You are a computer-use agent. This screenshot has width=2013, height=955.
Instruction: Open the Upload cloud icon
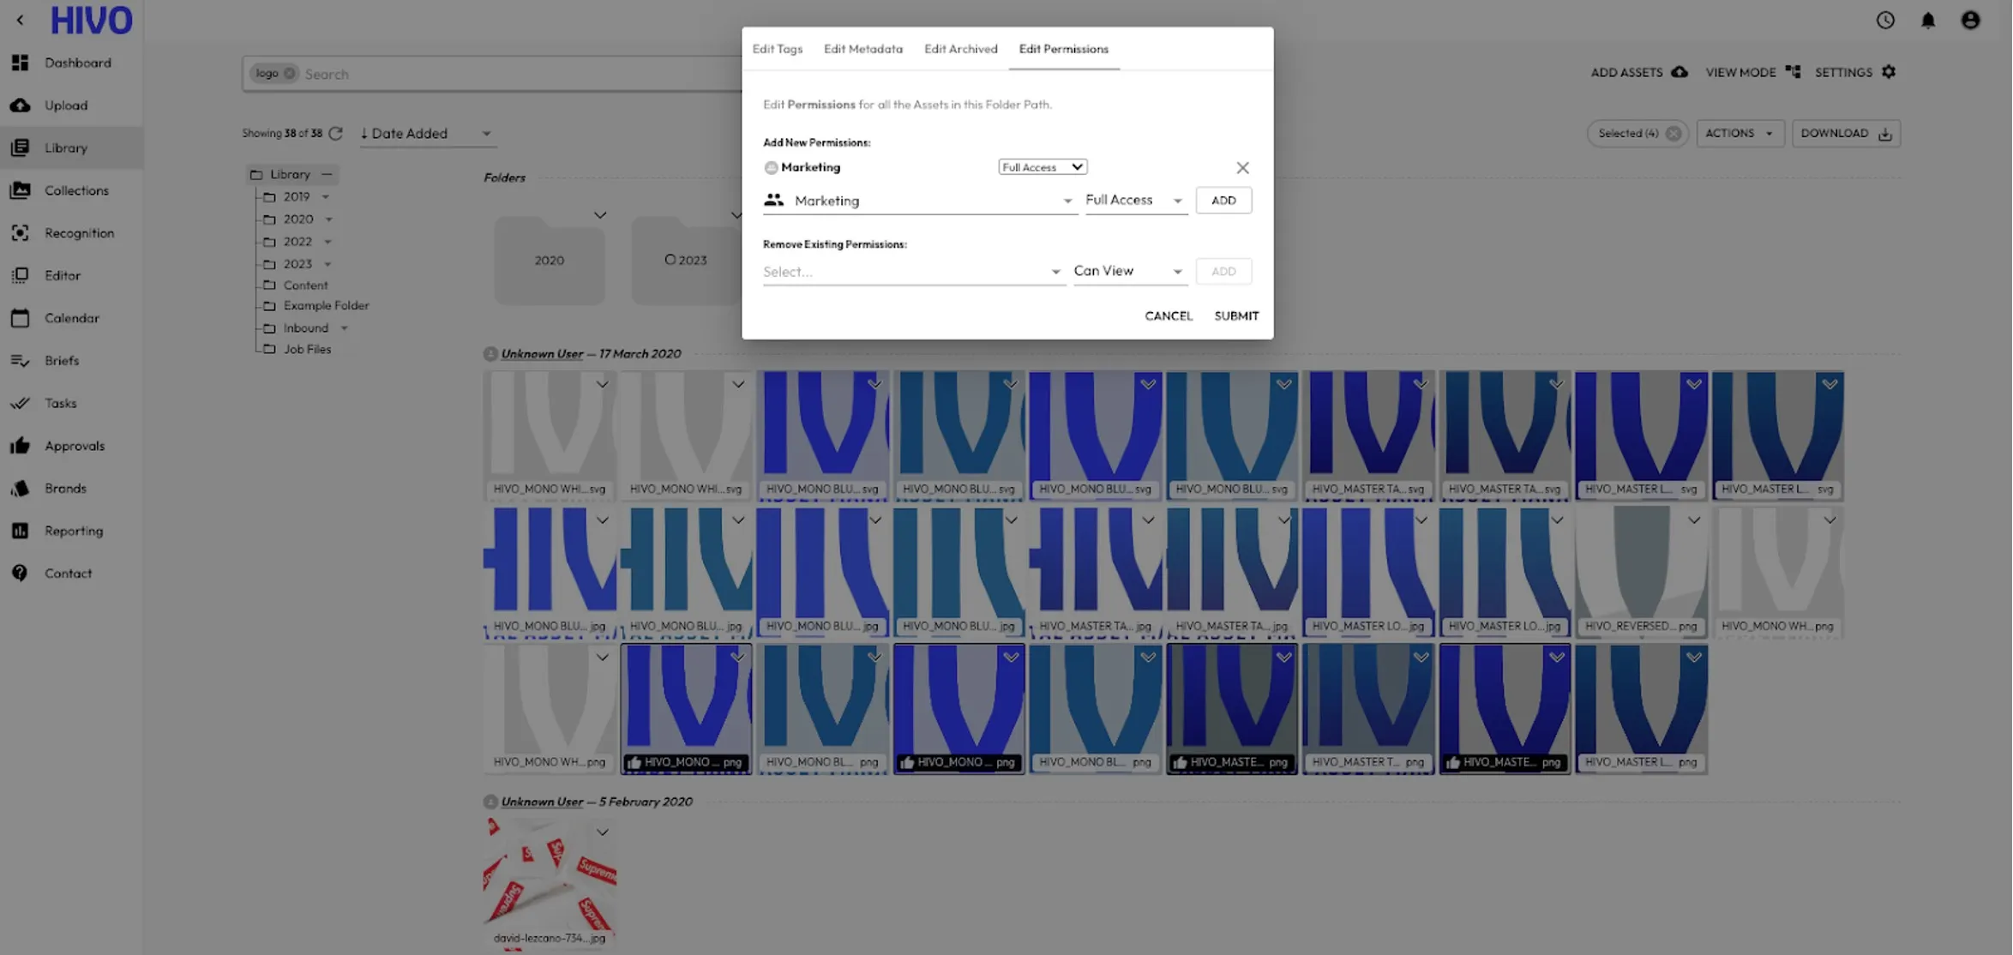20,105
